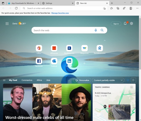Click the browser back arrow
Screen dimensions: 141x121
(x=4, y=8)
